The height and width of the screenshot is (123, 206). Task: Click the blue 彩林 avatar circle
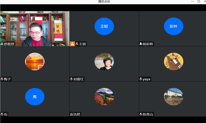click(x=173, y=27)
